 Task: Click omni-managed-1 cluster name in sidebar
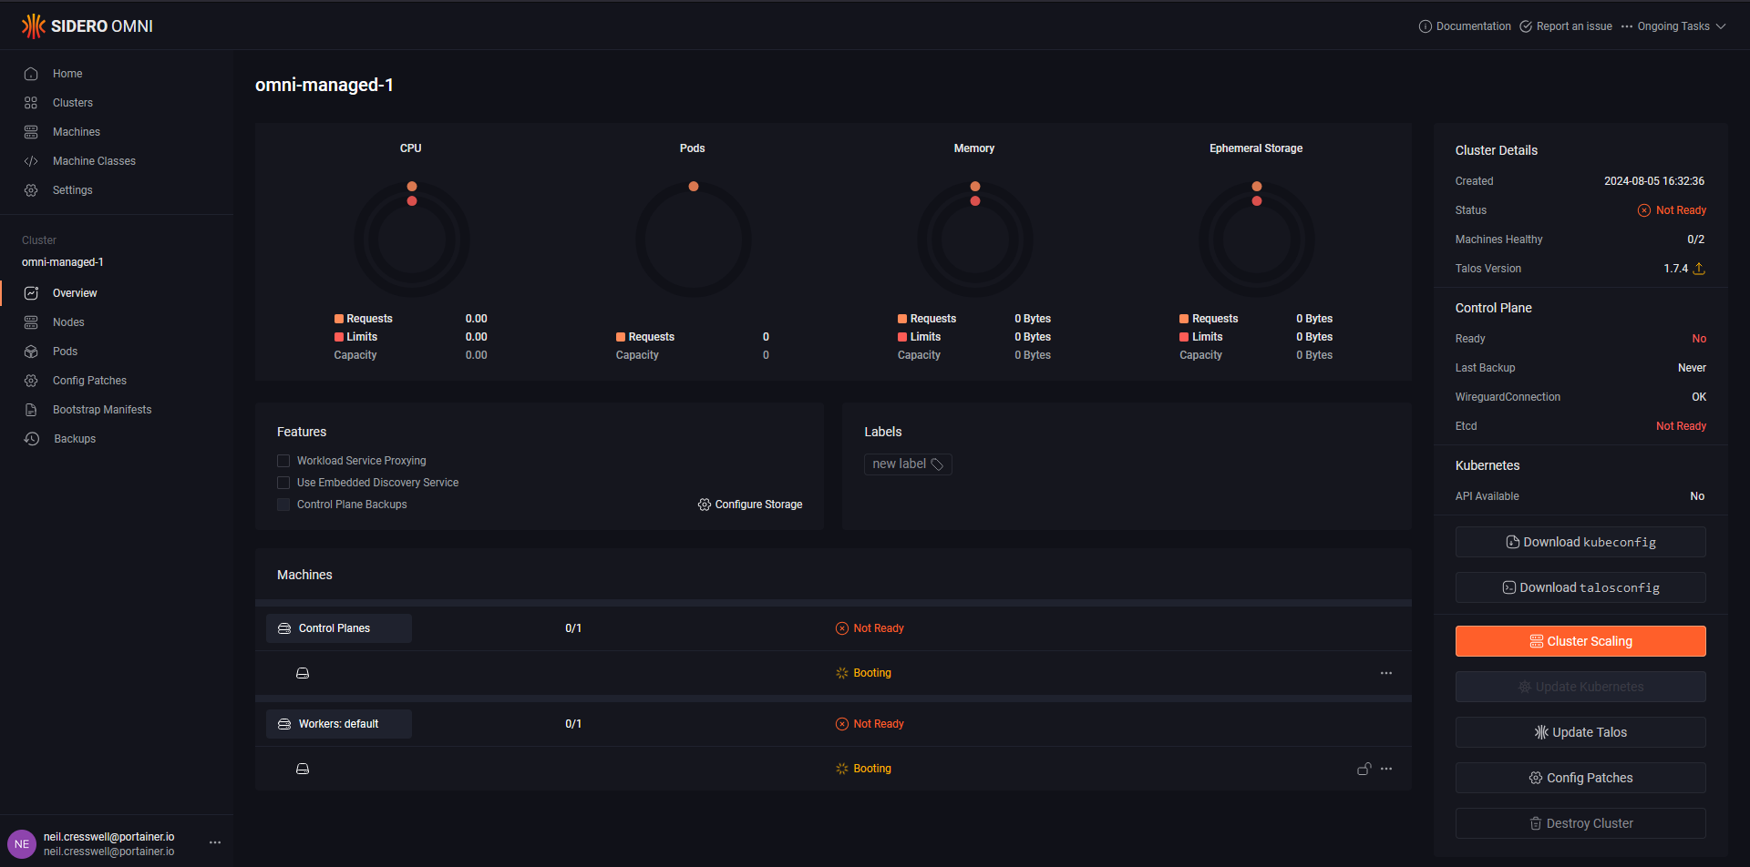[x=63, y=262]
